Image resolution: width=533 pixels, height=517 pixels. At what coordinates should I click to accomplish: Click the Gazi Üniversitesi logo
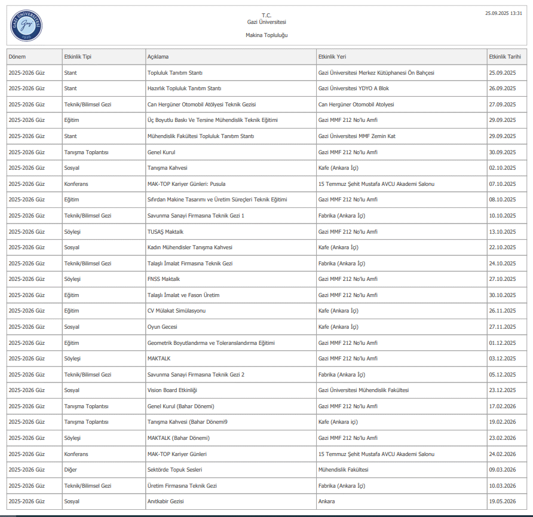click(27, 26)
